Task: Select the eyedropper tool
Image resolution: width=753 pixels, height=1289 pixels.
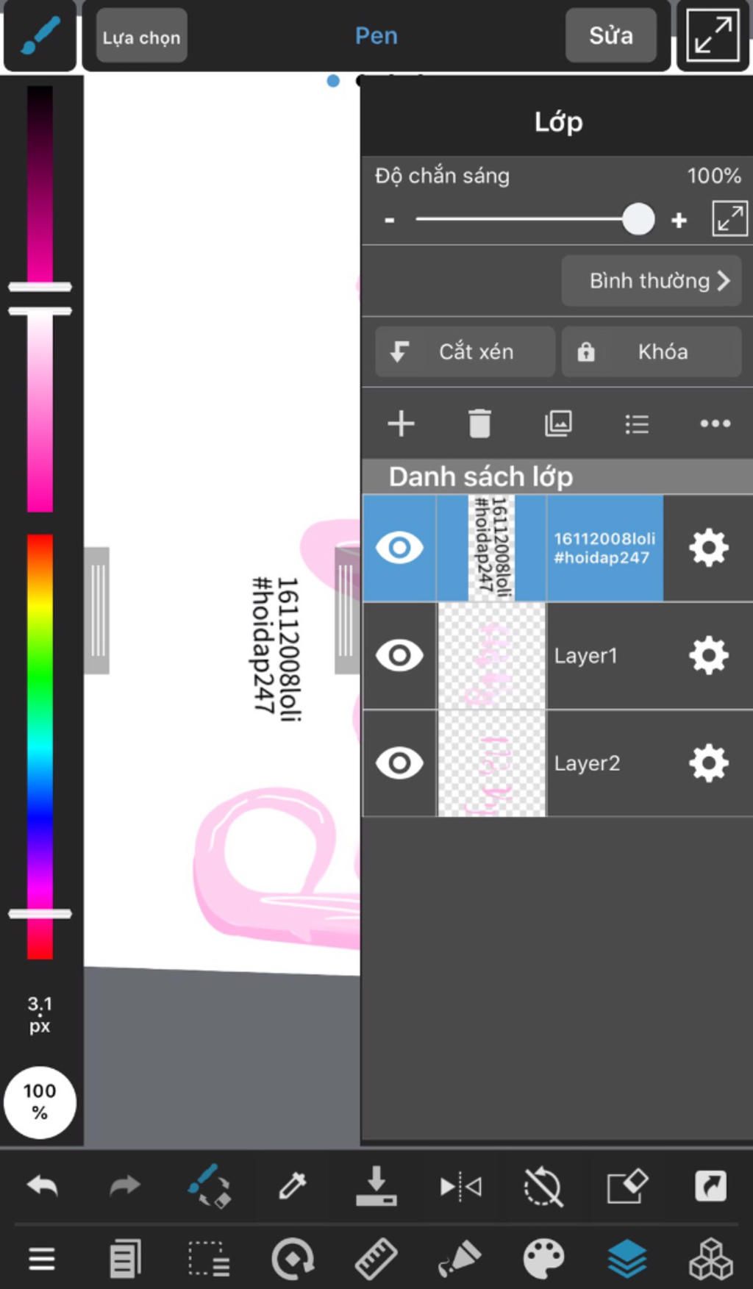Action: coord(293,1185)
